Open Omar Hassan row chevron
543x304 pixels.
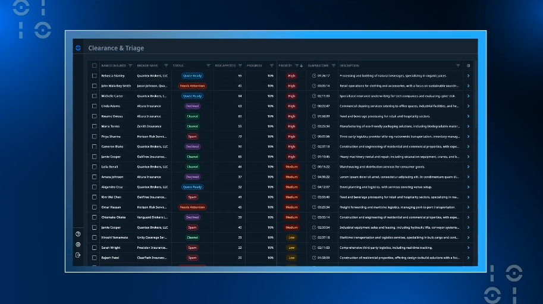click(x=468, y=207)
